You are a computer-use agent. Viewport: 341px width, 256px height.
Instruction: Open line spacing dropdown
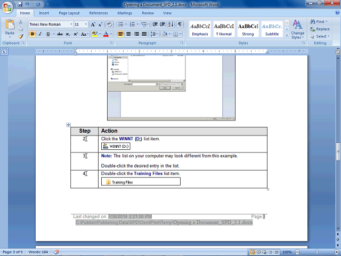click(154, 34)
